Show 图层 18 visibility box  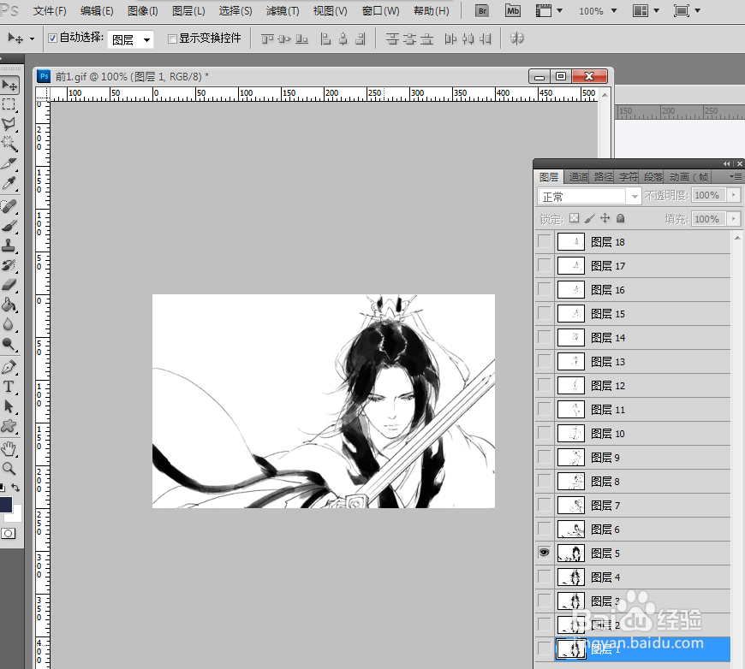[x=544, y=241]
